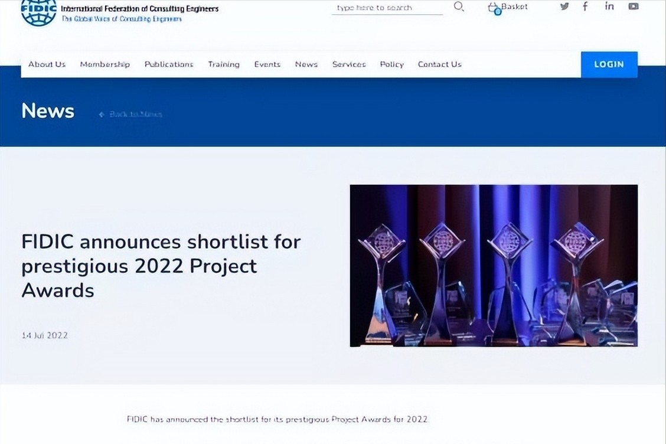This screenshot has width=666, height=444.
Task: Expand the Publications menu
Action: point(169,64)
